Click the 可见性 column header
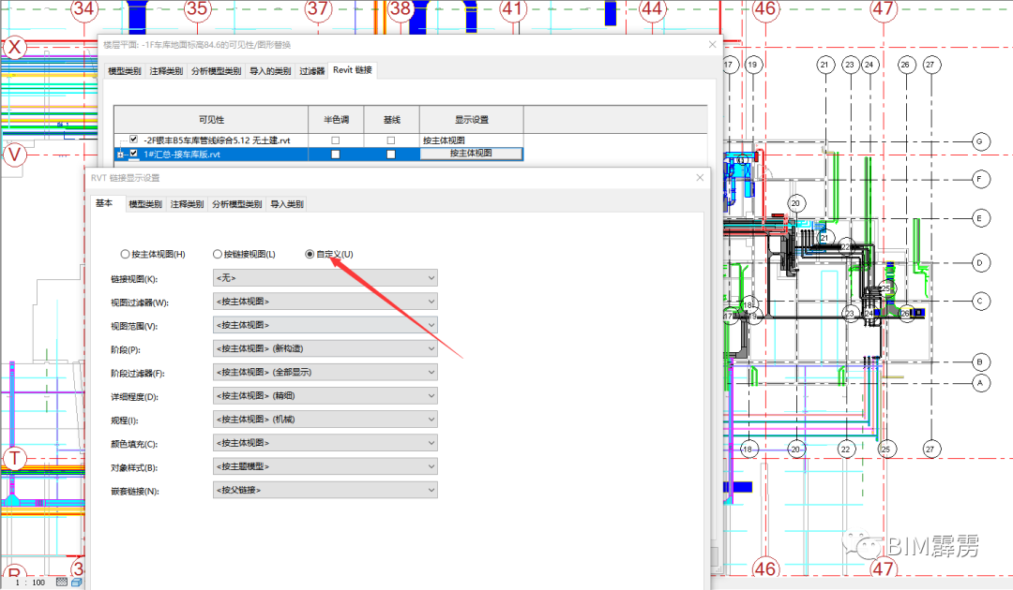Viewport: 1013px width, 590px height. 211,120
